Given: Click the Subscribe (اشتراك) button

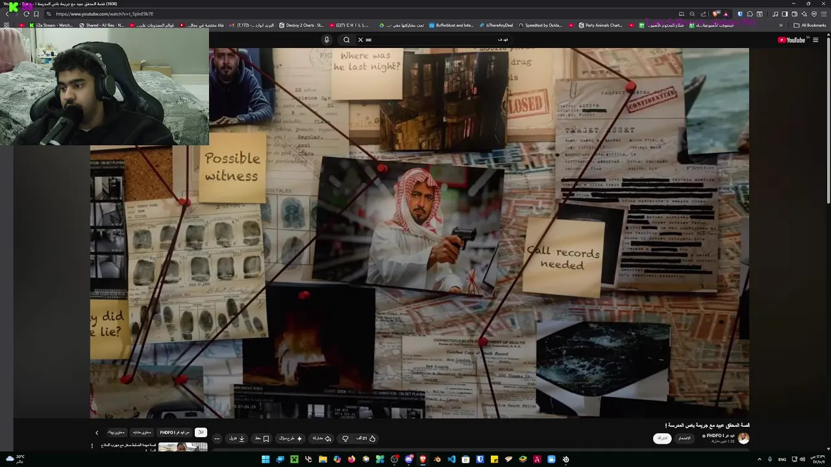Looking at the screenshot, I should tap(662, 438).
